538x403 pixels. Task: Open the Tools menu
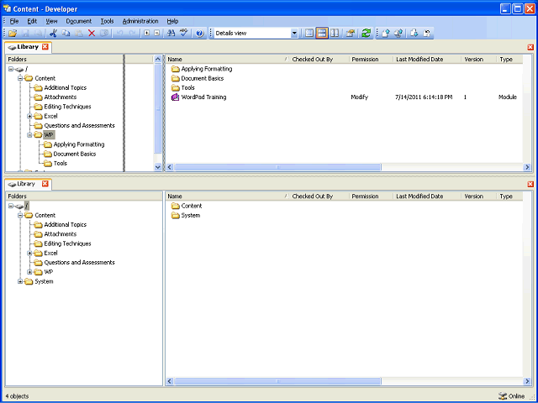(x=107, y=21)
